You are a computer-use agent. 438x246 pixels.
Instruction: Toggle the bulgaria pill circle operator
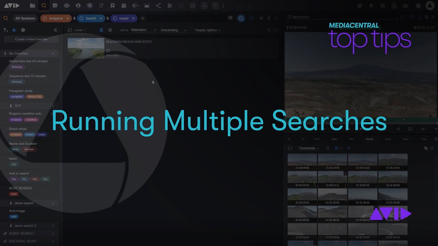[x=45, y=18]
